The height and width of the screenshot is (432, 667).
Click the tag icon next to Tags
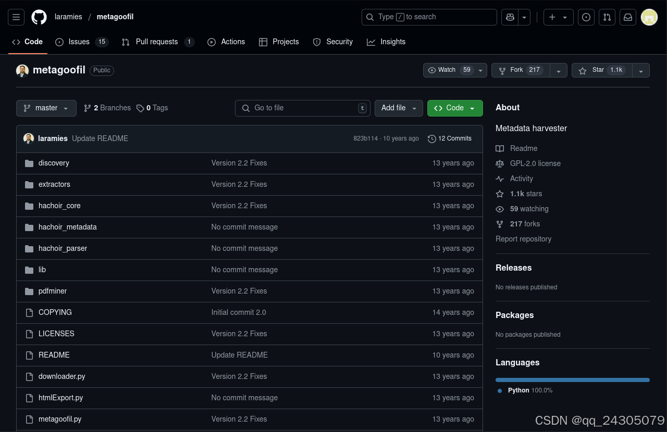coord(140,108)
